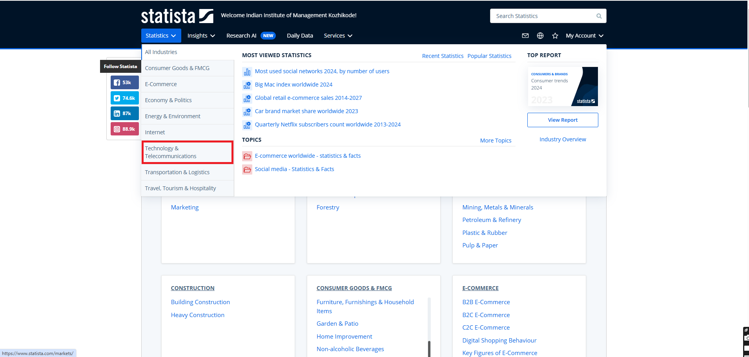
Task: Click the Consumer trends 2024 report thumbnail
Action: (562, 87)
